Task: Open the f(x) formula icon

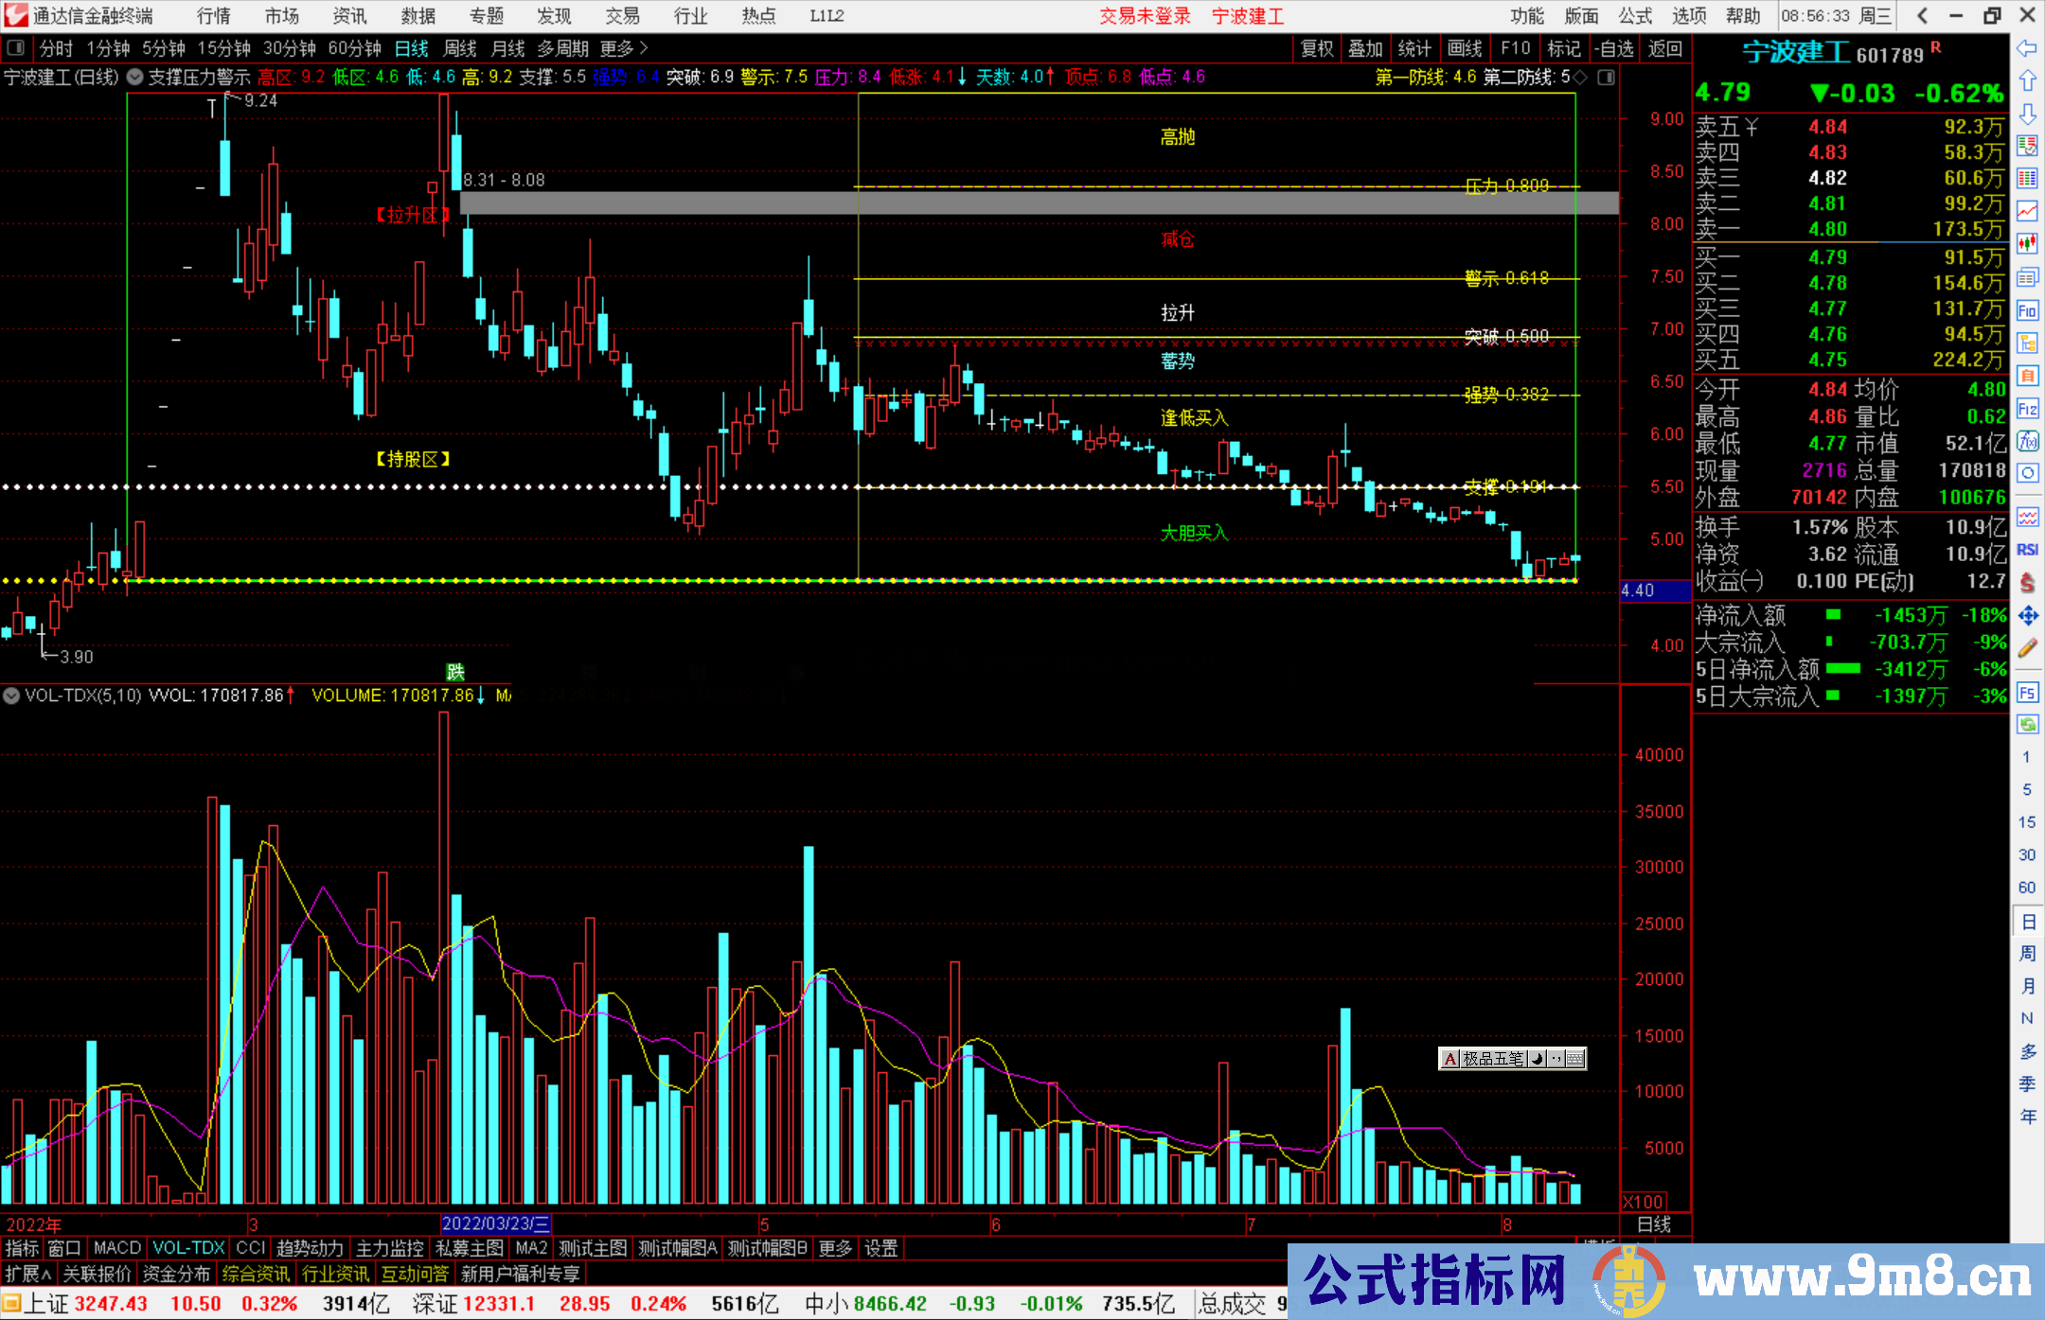Action: (2027, 441)
